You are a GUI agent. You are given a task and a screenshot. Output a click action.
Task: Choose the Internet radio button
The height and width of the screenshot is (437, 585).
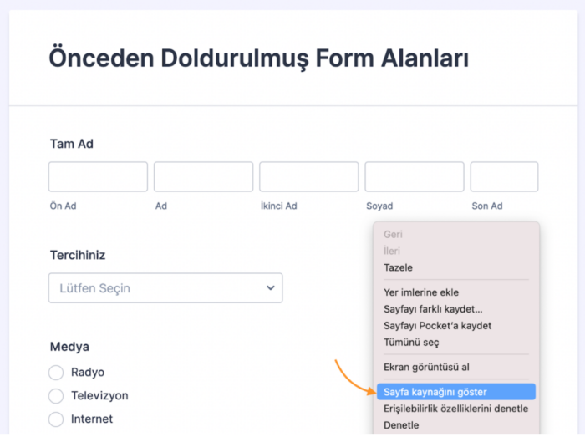coord(56,419)
